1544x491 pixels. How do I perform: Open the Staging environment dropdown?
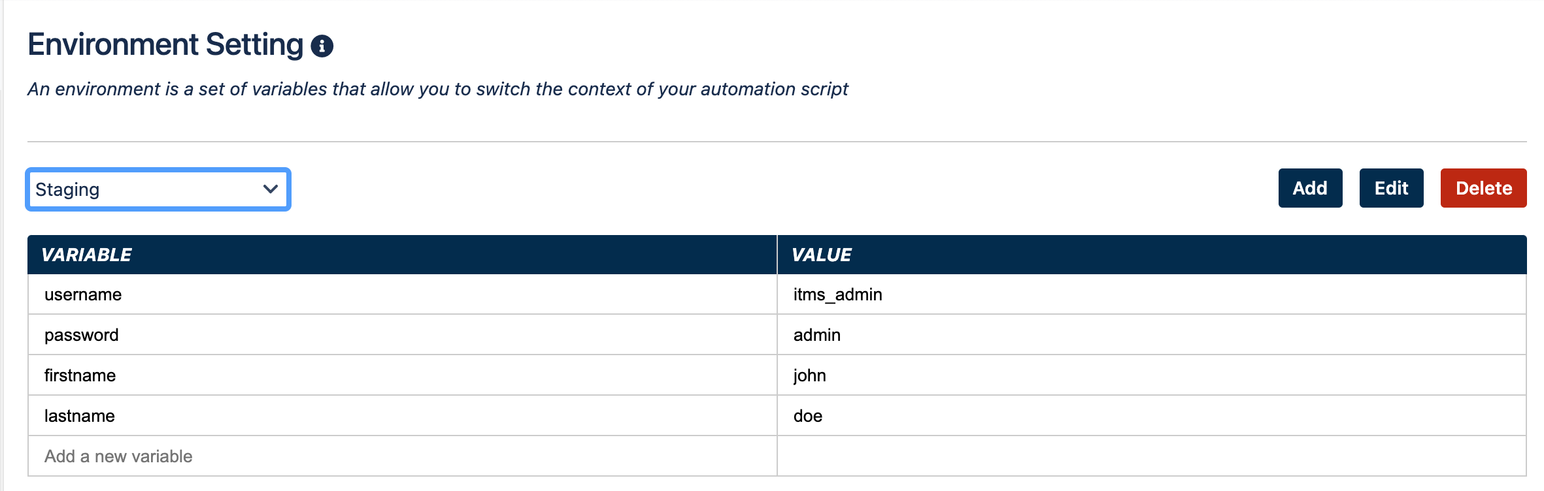(158, 189)
